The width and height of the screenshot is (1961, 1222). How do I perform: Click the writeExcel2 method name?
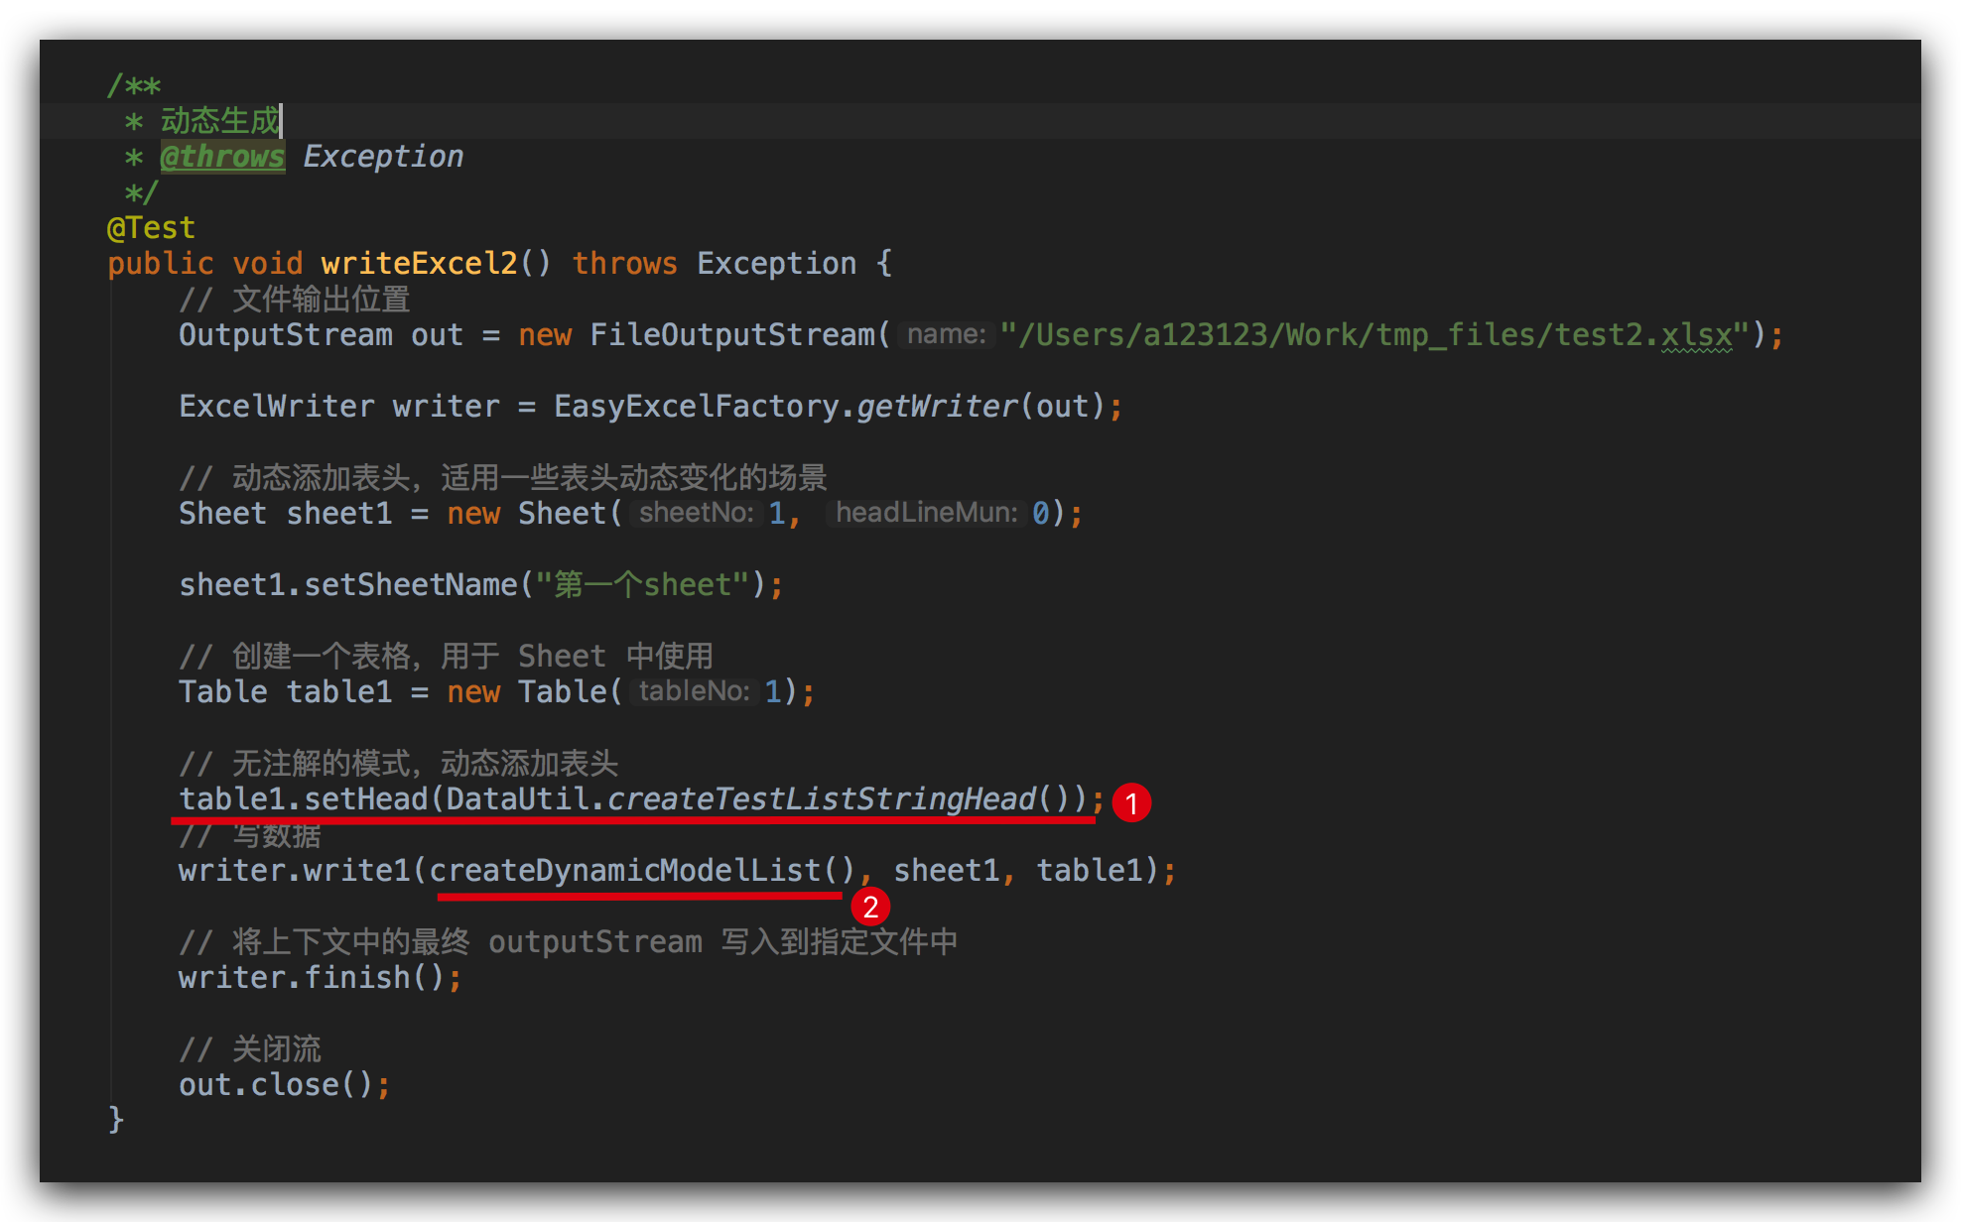tap(419, 264)
